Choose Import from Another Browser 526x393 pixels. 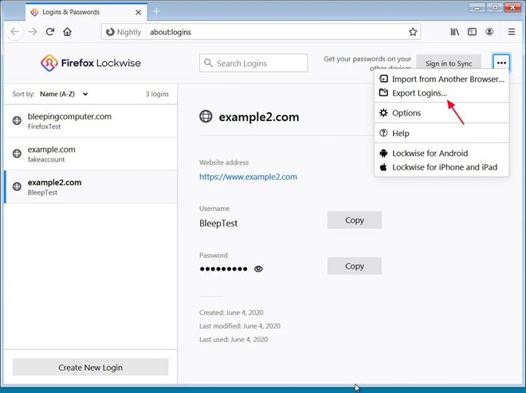pyautogui.click(x=447, y=80)
